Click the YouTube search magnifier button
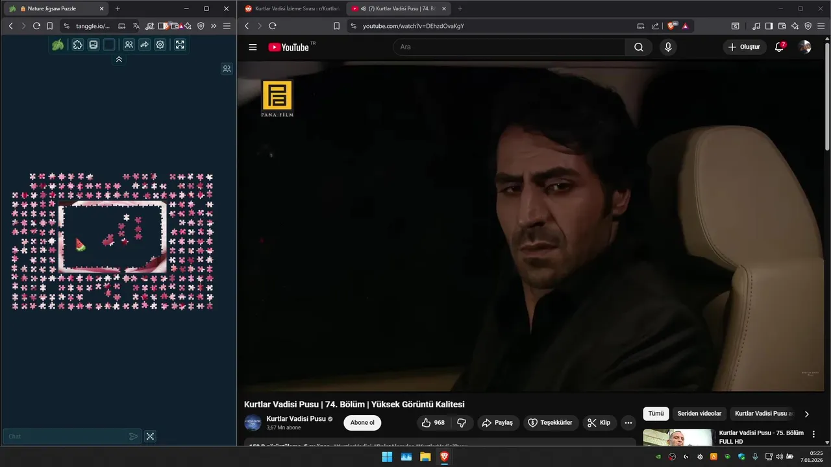The width and height of the screenshot is (831, 467). point(638,47)
